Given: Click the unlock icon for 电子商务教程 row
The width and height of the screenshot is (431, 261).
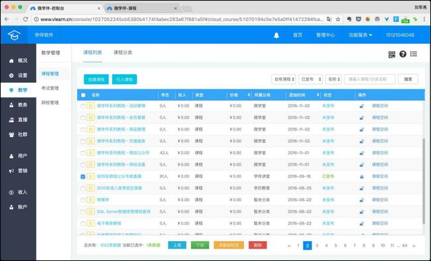Looking at the screenshot, I should pos(362,224).
